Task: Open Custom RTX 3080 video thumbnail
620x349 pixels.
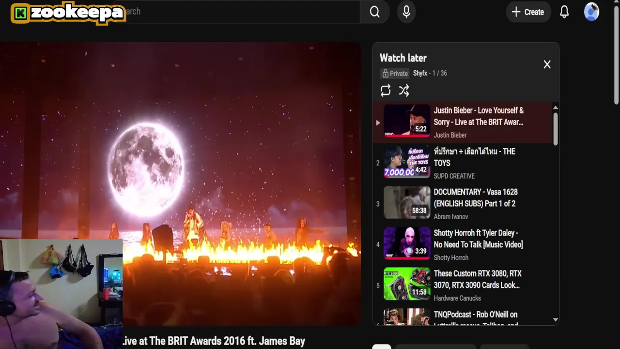Action: tap(407, 284)
